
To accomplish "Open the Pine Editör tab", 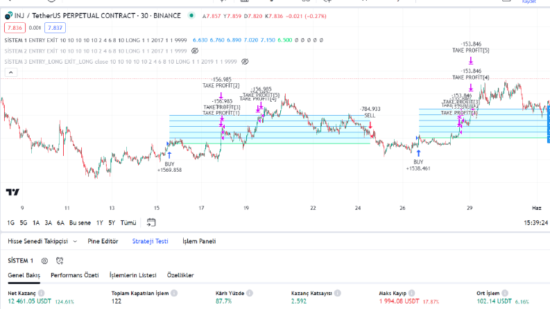I will (103, 241).
